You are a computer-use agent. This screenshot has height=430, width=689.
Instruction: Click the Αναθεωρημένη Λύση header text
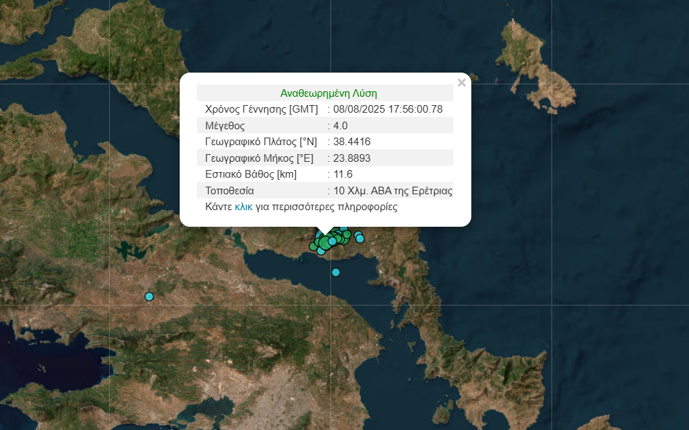(x=328, y=93)
